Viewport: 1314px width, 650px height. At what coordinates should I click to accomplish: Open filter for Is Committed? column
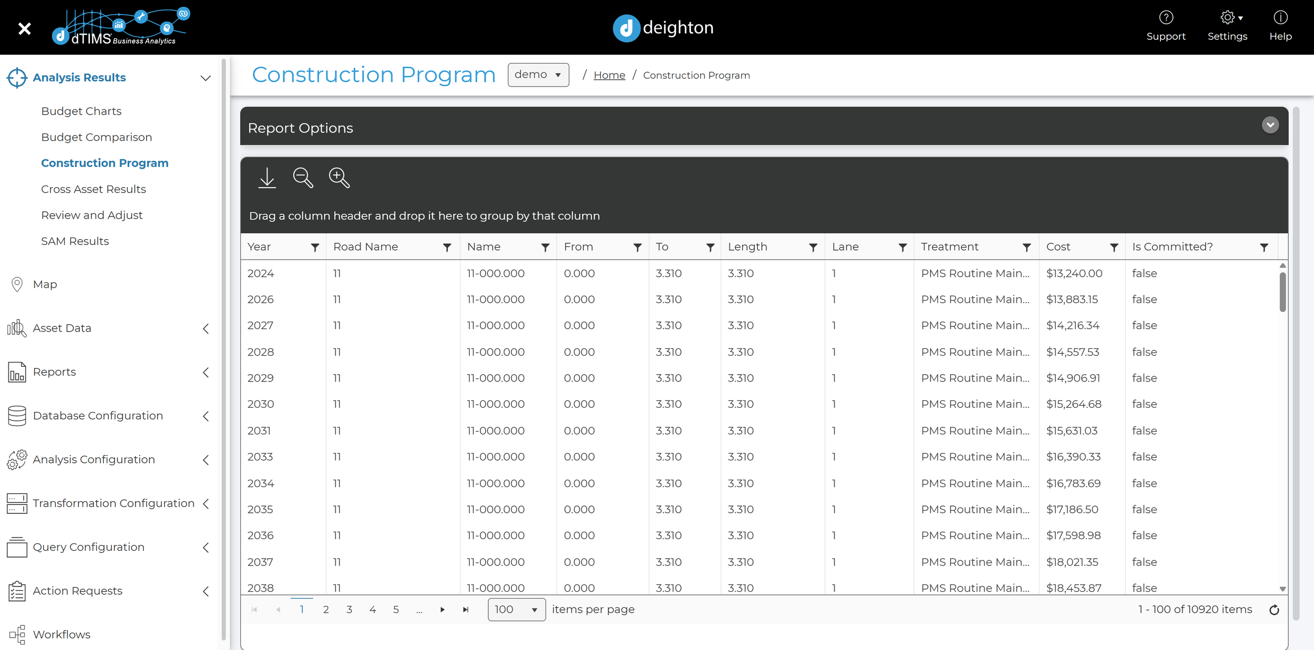tap(1264, 247)
